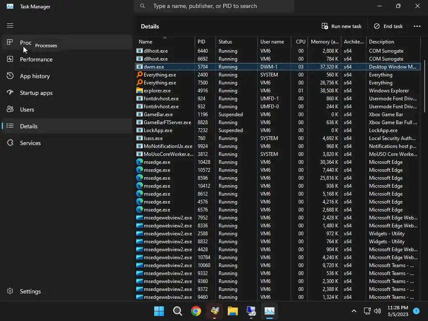Click End task button
The image size is (428, 321).
click(388, 26)
